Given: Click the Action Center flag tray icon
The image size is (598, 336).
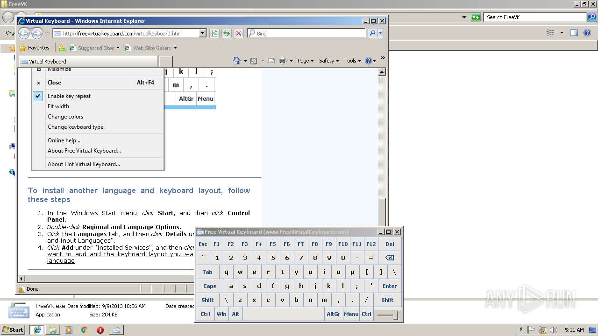Looking at the screenshot, I should pyautogui.click(x=532, y=330).
